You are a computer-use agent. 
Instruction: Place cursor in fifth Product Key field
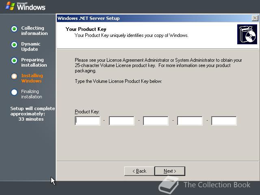(x=224, y=121)
